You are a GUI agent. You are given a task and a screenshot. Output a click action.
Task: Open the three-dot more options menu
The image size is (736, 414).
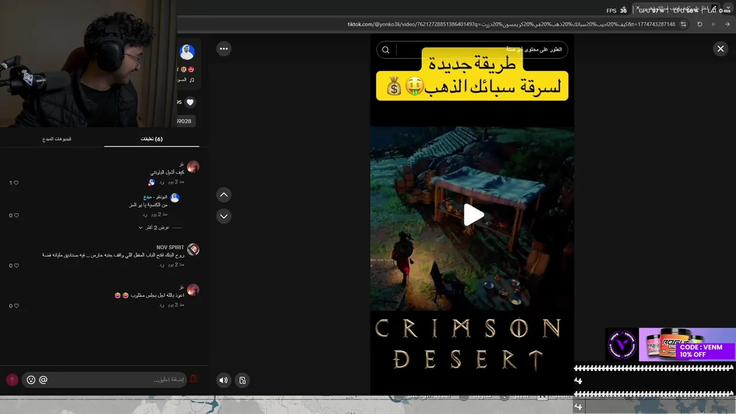[x=224, y=49]
